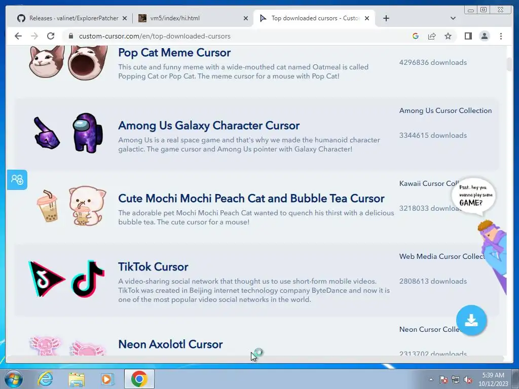
Task: Click the 'wanna play some GAME?' bubble
Action: pos(474,197)
